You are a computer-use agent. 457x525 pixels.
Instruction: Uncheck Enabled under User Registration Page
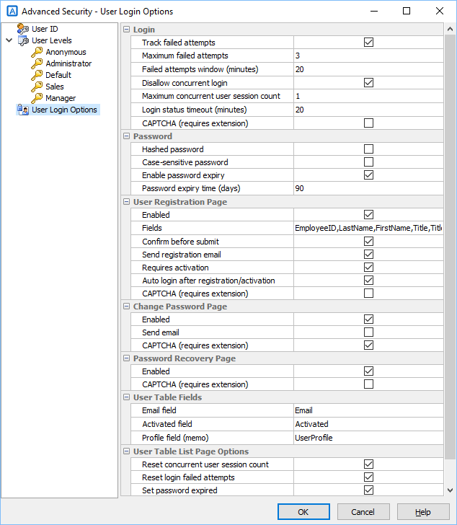pyautogui.click(x=368, y=215)
